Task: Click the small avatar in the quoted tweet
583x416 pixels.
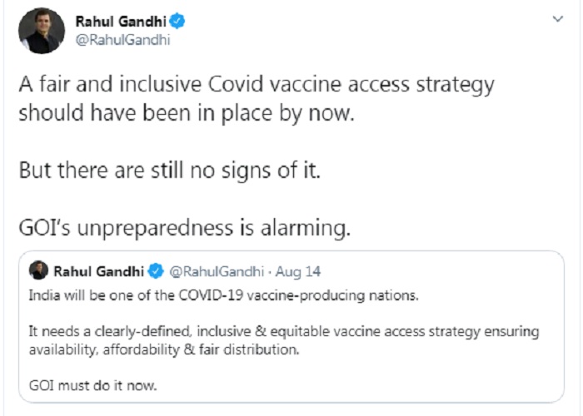Action: (x=38, y=271)
